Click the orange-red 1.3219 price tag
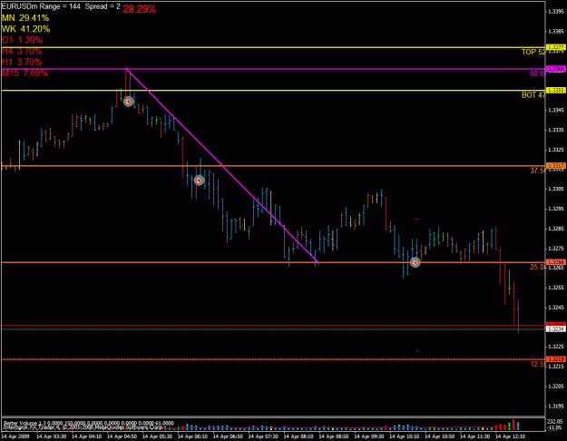The width and height of the screenshot is (567, 441). [556, 359]
